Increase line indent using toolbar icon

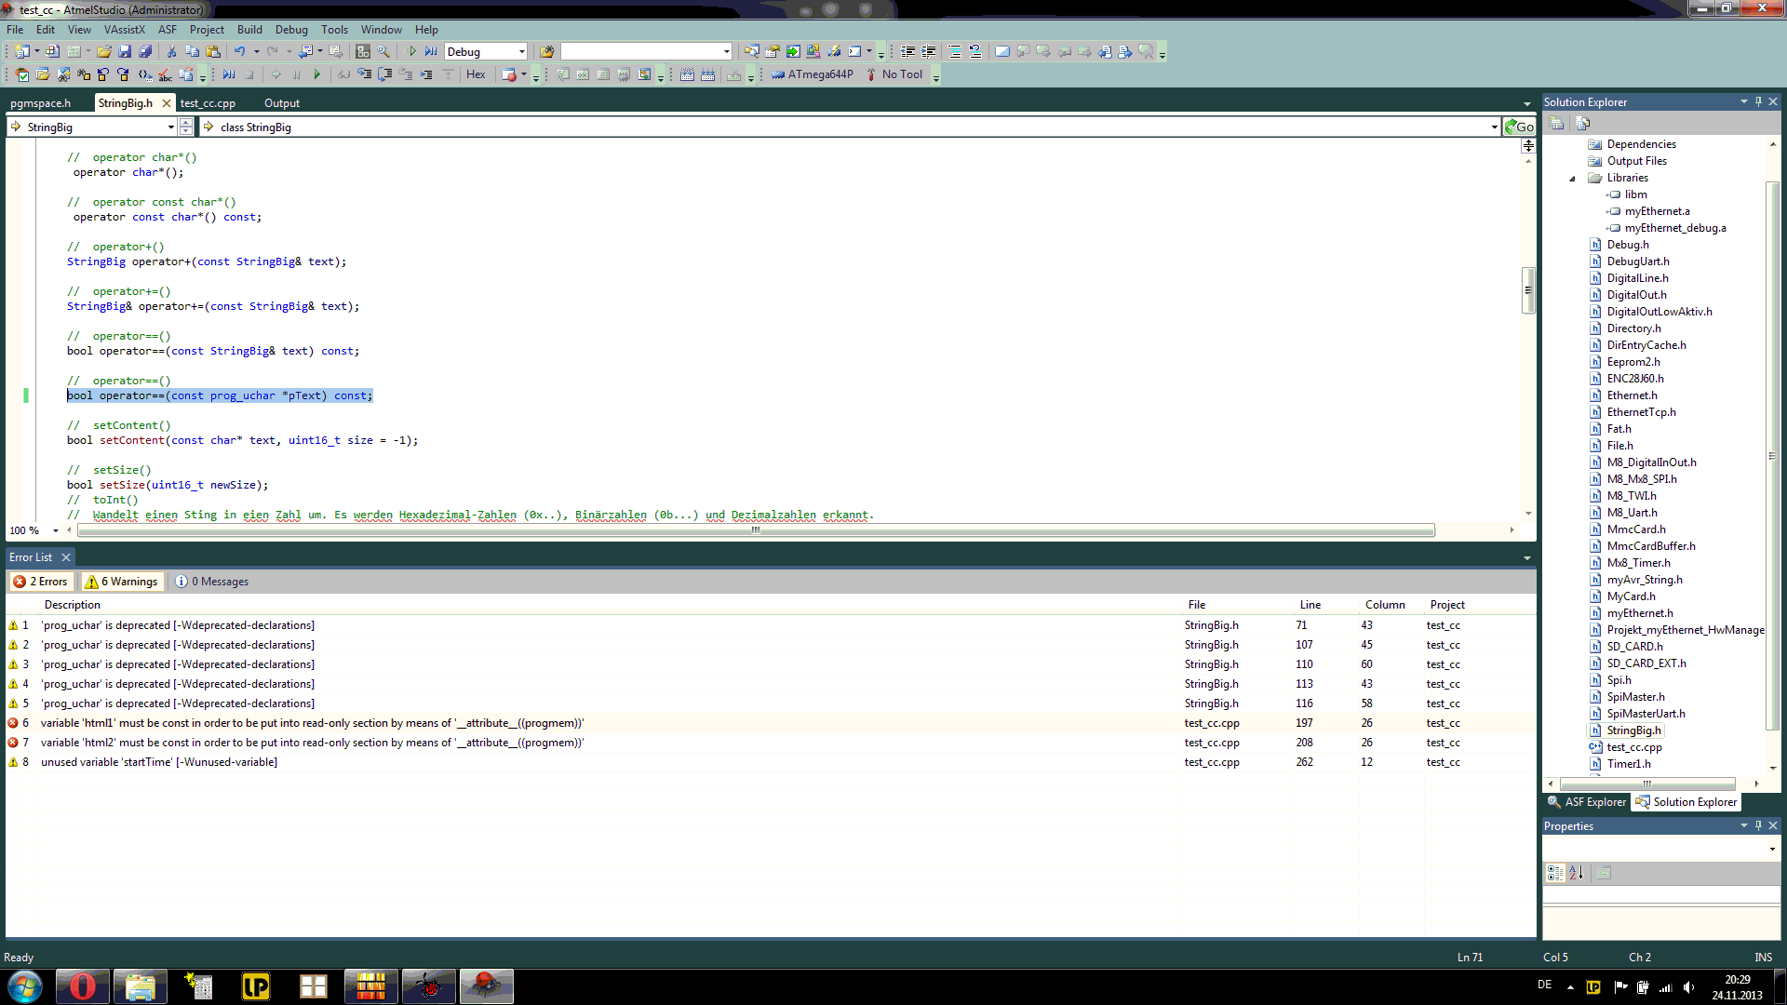pyautogui.click(x=928, y=51)
